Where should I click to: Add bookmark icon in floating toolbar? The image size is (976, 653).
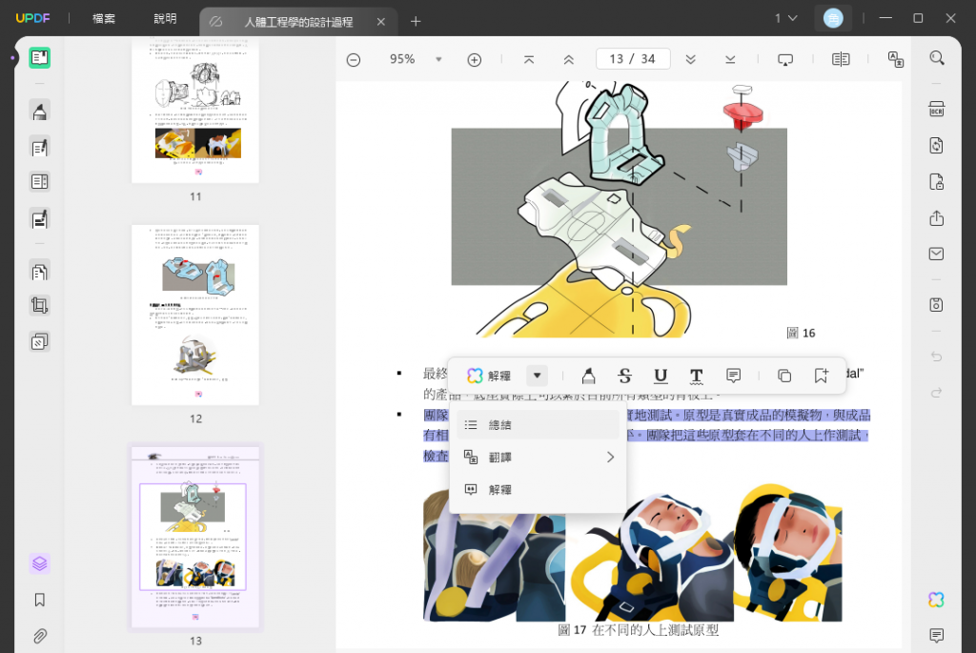[821, 376]
